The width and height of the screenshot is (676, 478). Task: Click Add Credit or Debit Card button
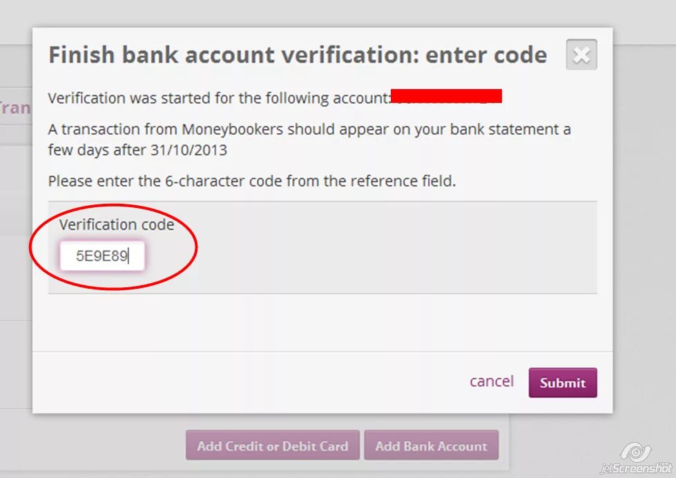click(273, 446)
